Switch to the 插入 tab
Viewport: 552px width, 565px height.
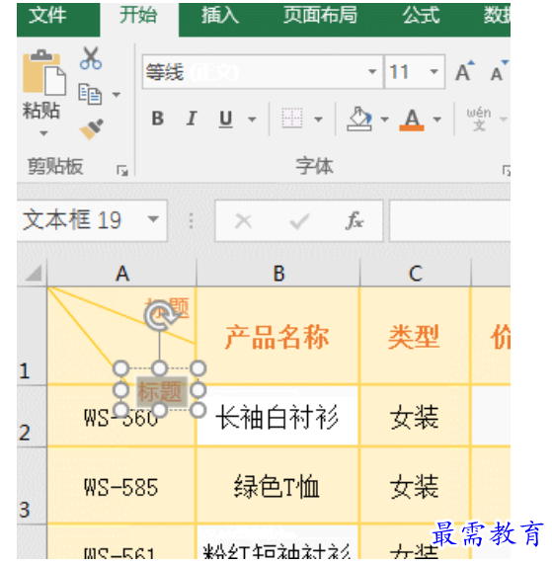click(x=220, y=15)
